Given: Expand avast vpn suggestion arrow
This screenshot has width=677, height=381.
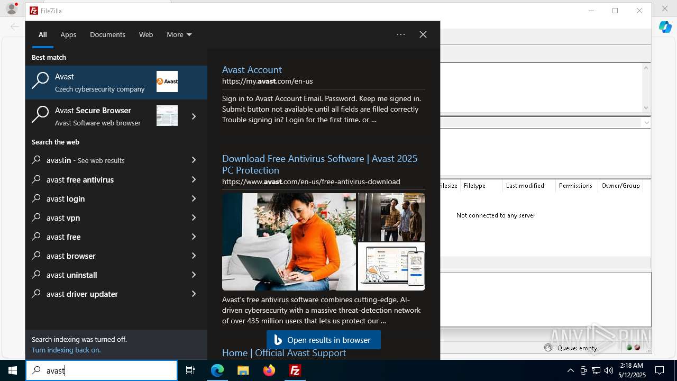Looking at the screenshot, I should (x=194, y=217).
